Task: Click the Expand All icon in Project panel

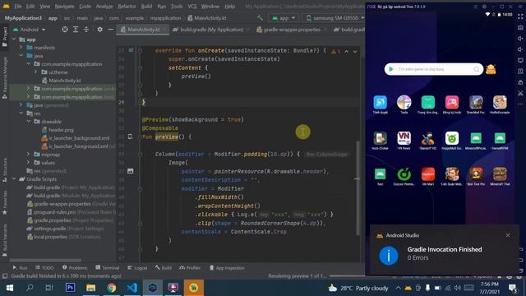Action: click(76, 30)
